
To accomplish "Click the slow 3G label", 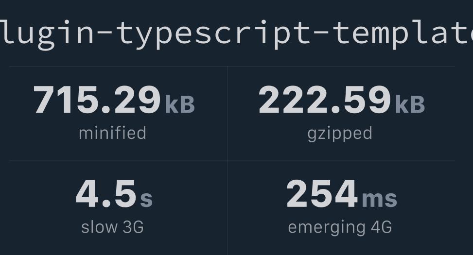I will click(112, 227).
